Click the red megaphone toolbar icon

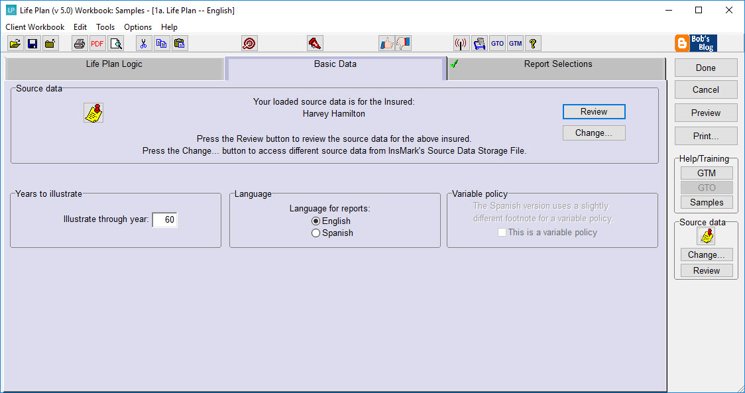[x=315, y=42]
